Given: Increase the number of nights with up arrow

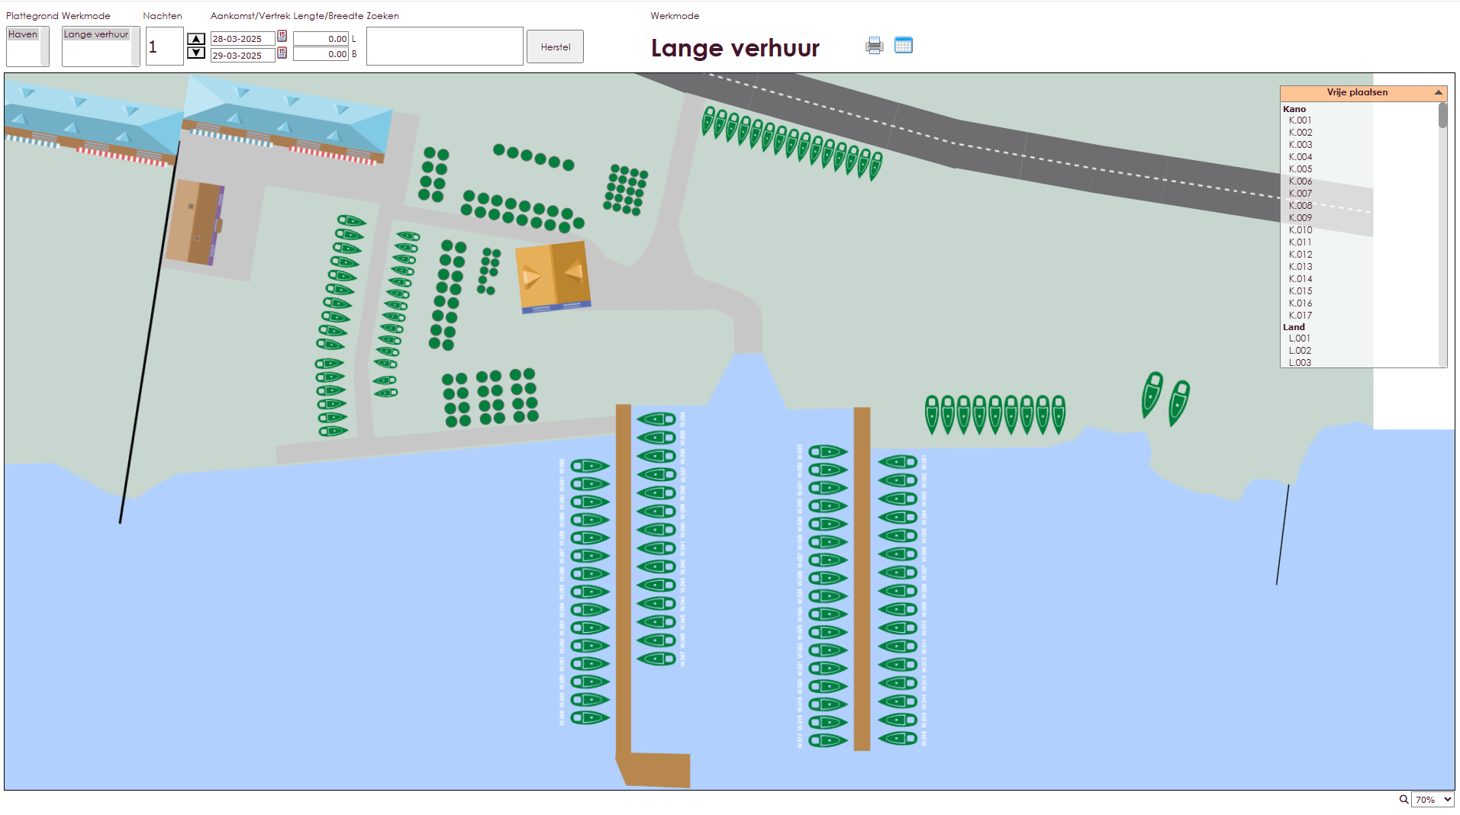Looking at the screenshot, I should point(196,39).
